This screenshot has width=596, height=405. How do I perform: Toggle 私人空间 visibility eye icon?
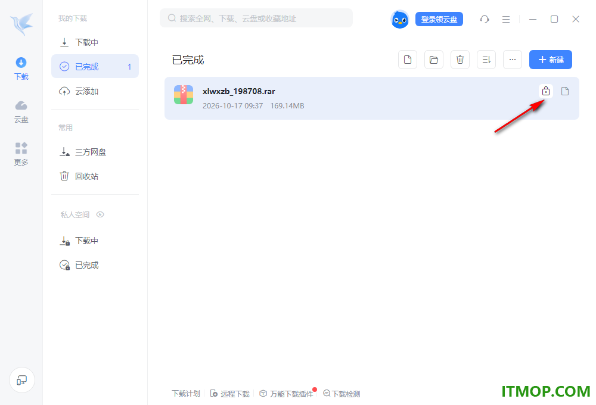click(100, 214)
